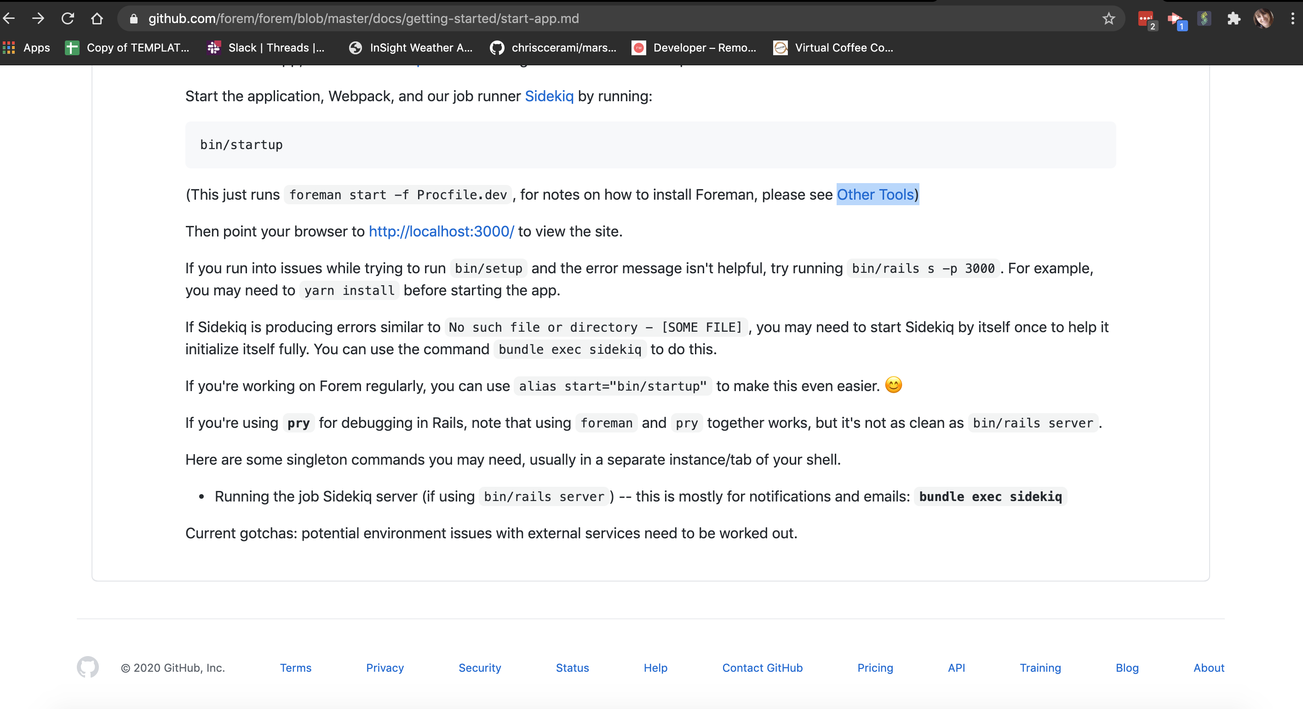The width and height of the screenshot is (1303, 709).
Task: Open the http://localhost:3000/ link
Action: pos(441,231)
